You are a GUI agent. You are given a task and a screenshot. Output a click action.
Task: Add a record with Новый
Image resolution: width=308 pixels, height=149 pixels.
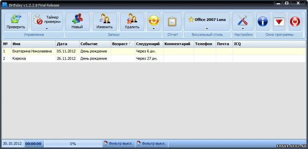click(x=77, y=22)
